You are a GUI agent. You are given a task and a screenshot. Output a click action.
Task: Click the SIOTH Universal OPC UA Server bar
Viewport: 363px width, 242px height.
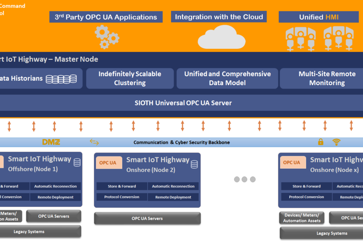[x=183, y=103]
